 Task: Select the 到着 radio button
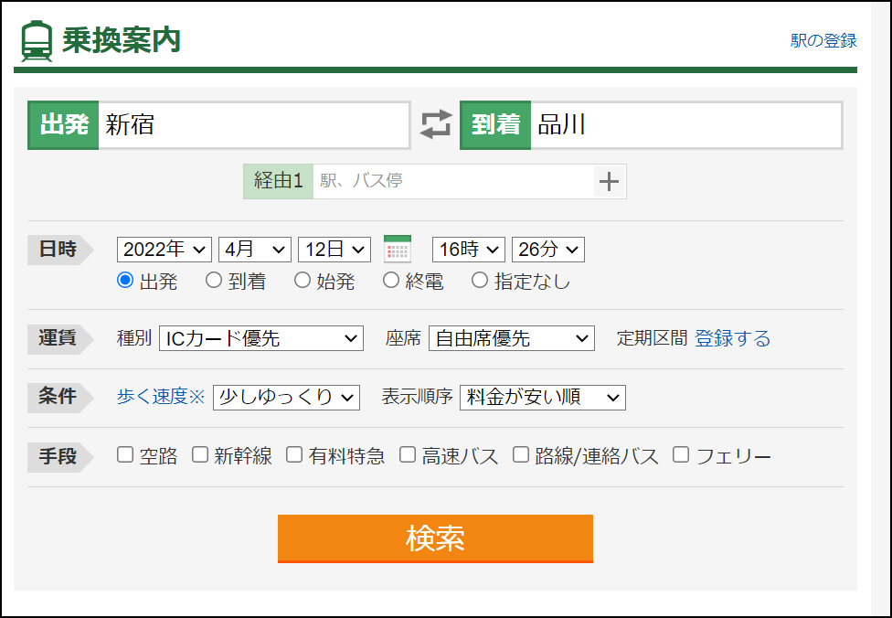point(213,281)
